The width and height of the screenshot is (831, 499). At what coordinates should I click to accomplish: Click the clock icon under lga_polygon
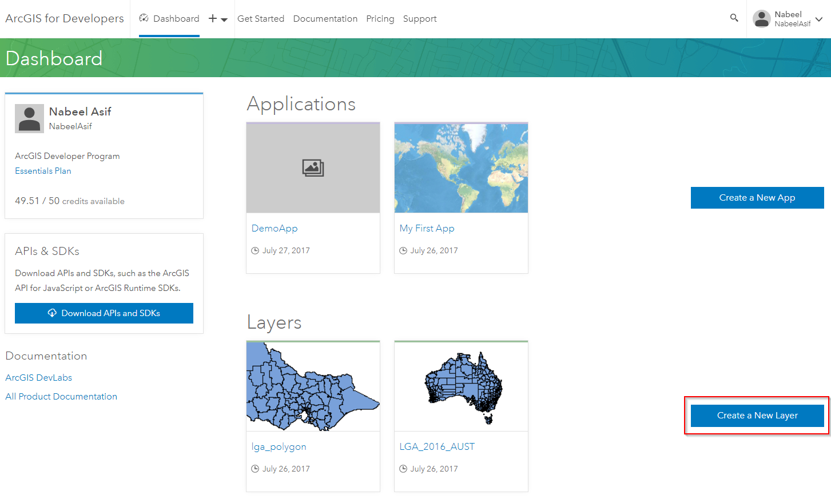tap(255, 469)
